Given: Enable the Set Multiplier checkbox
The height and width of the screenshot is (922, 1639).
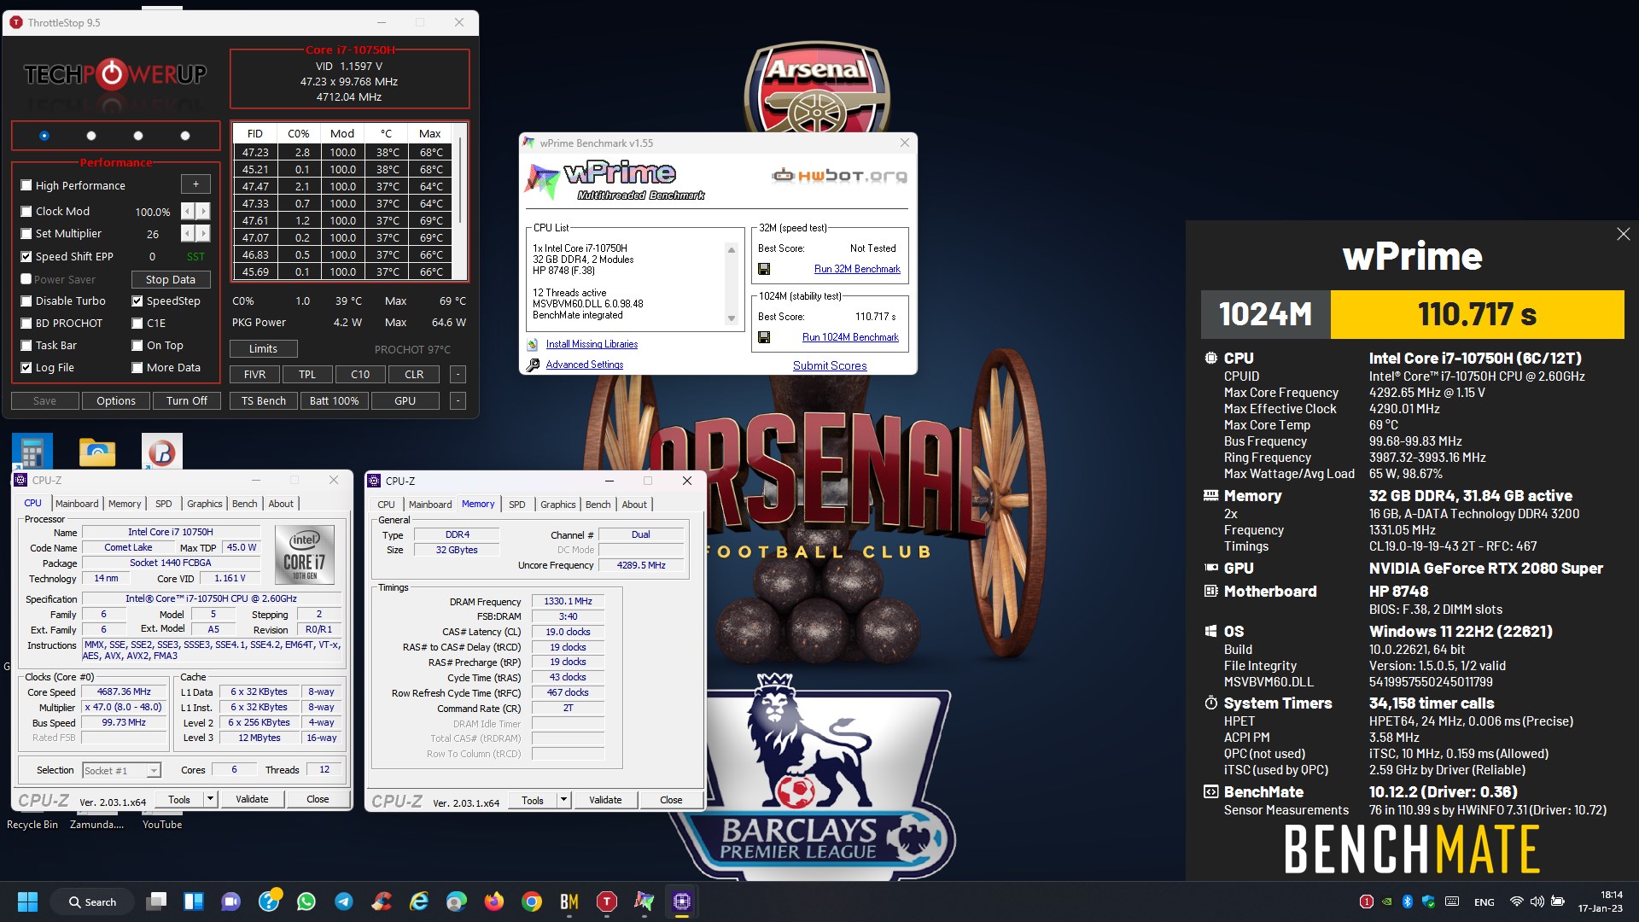Looking at the screenshot, I should [x=26, y=233].
